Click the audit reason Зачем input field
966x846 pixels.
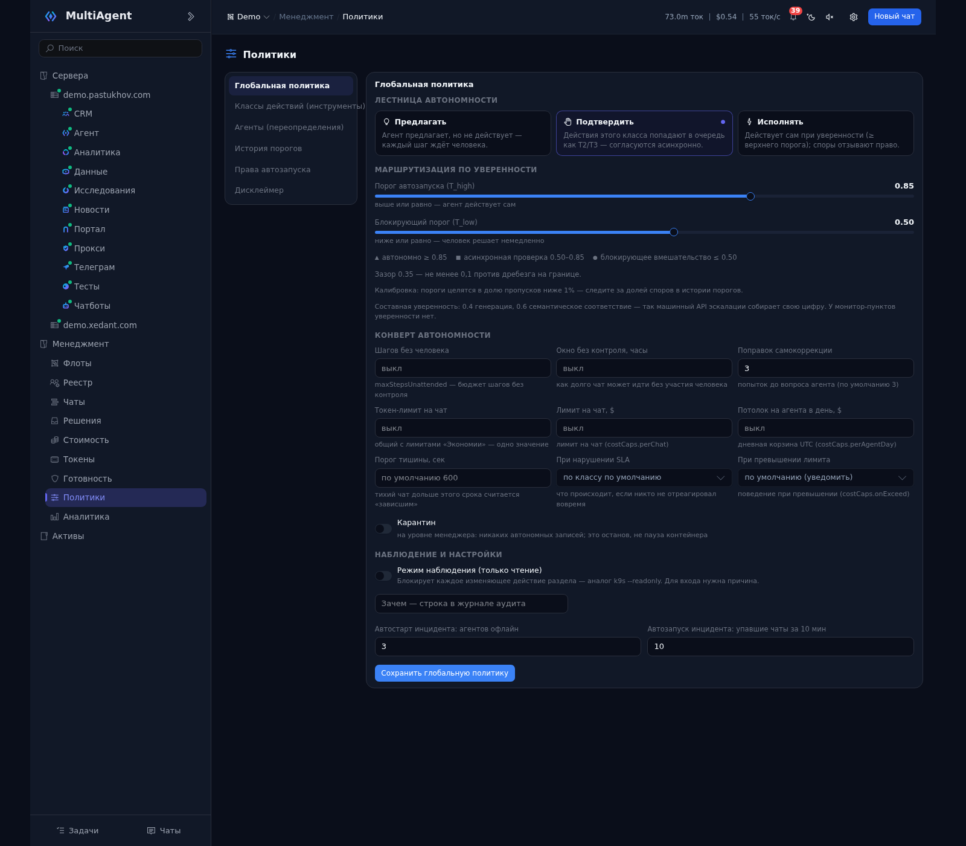pos(472,604)
